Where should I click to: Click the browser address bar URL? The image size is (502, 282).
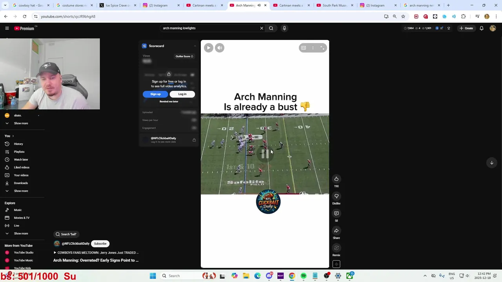(x=68, y=16)
